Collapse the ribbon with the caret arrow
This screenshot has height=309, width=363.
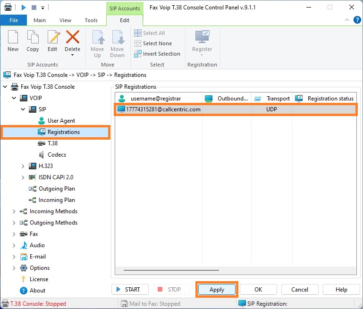(x=347, y=20)
